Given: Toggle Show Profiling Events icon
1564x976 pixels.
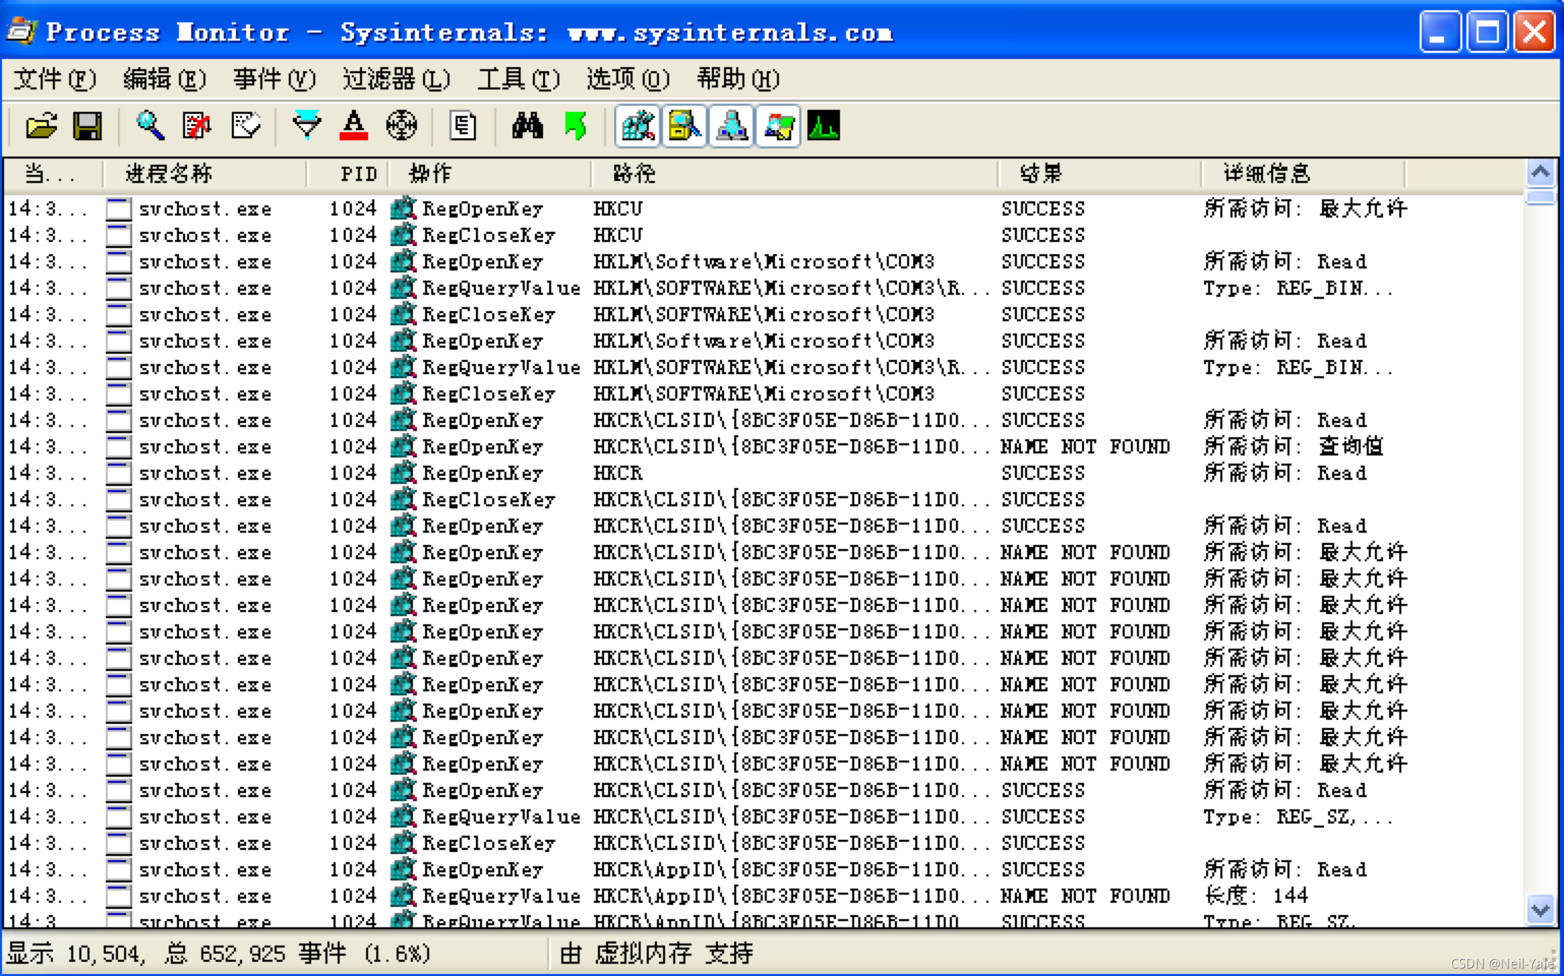Looking at the screenshot, I should click(824, 126).
